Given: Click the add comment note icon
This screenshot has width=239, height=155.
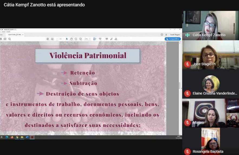Looking at the screenshot, I should pos(107,39).
